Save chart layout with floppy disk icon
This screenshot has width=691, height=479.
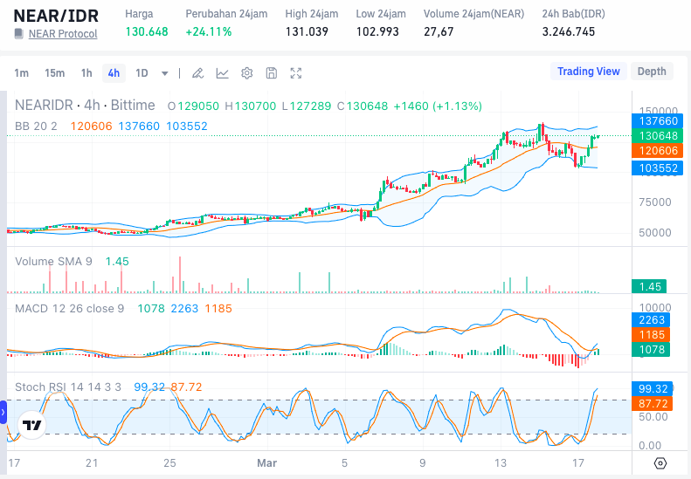[x=272, y=73]
